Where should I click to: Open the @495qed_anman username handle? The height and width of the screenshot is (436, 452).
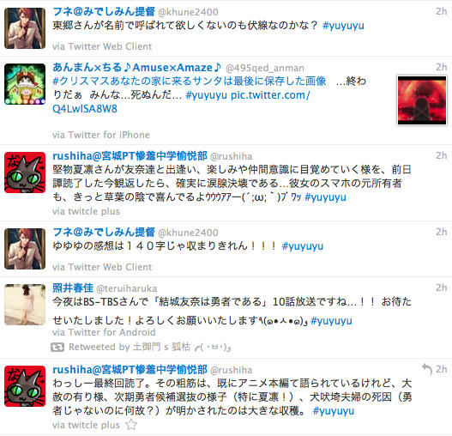click(265, 68)
